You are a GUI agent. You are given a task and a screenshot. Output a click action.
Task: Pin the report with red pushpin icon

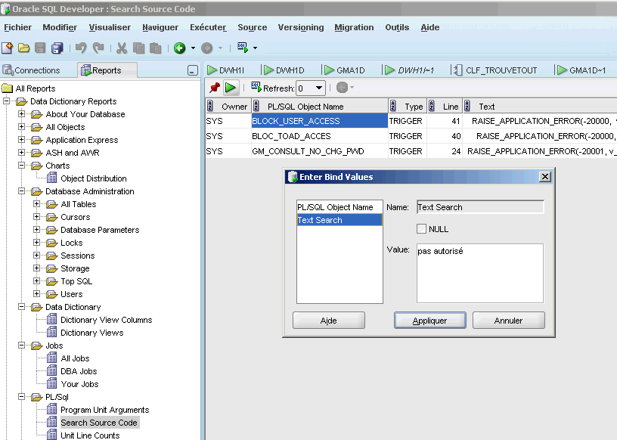[214, 88]
